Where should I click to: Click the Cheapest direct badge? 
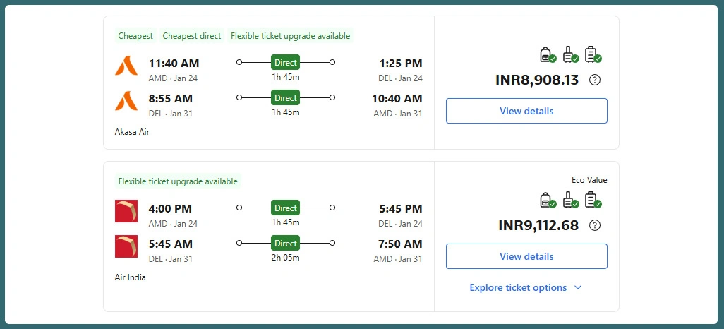point(192,36)
